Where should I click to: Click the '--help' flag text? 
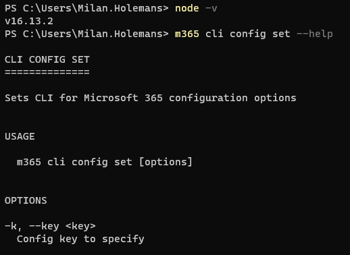[x=315, y=34]
